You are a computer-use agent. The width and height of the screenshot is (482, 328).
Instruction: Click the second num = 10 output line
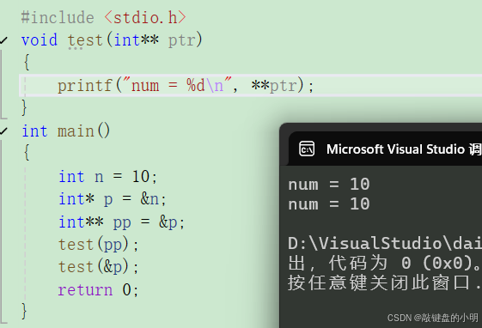coord(329,204)
